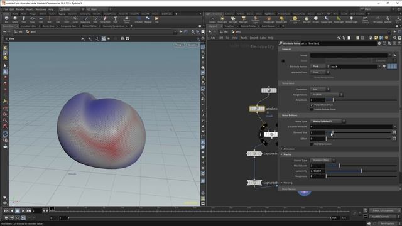Switch to the Material Palette tab
Screen dimensions: 402x226
(x=247, y=26)
